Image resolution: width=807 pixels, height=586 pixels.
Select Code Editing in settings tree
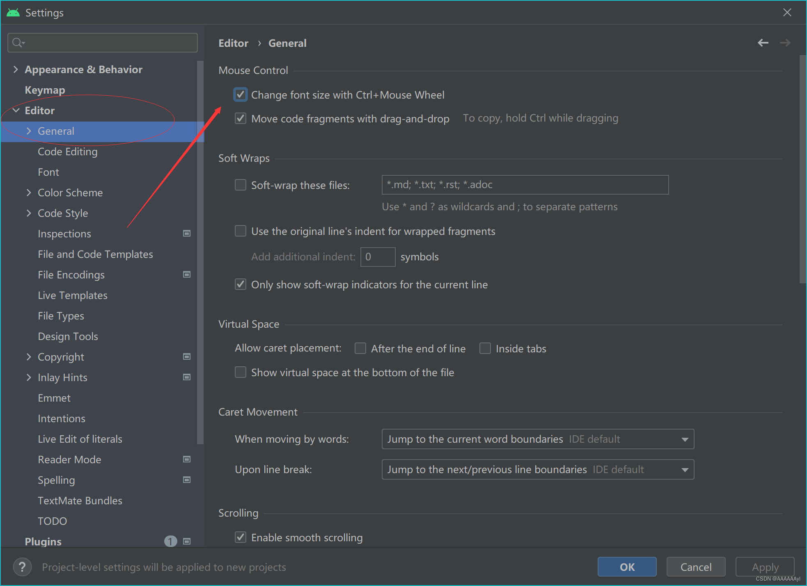(68, 152)
